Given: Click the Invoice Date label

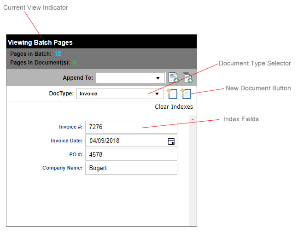Looking at the screenshot, I should (x=66, y=141).
